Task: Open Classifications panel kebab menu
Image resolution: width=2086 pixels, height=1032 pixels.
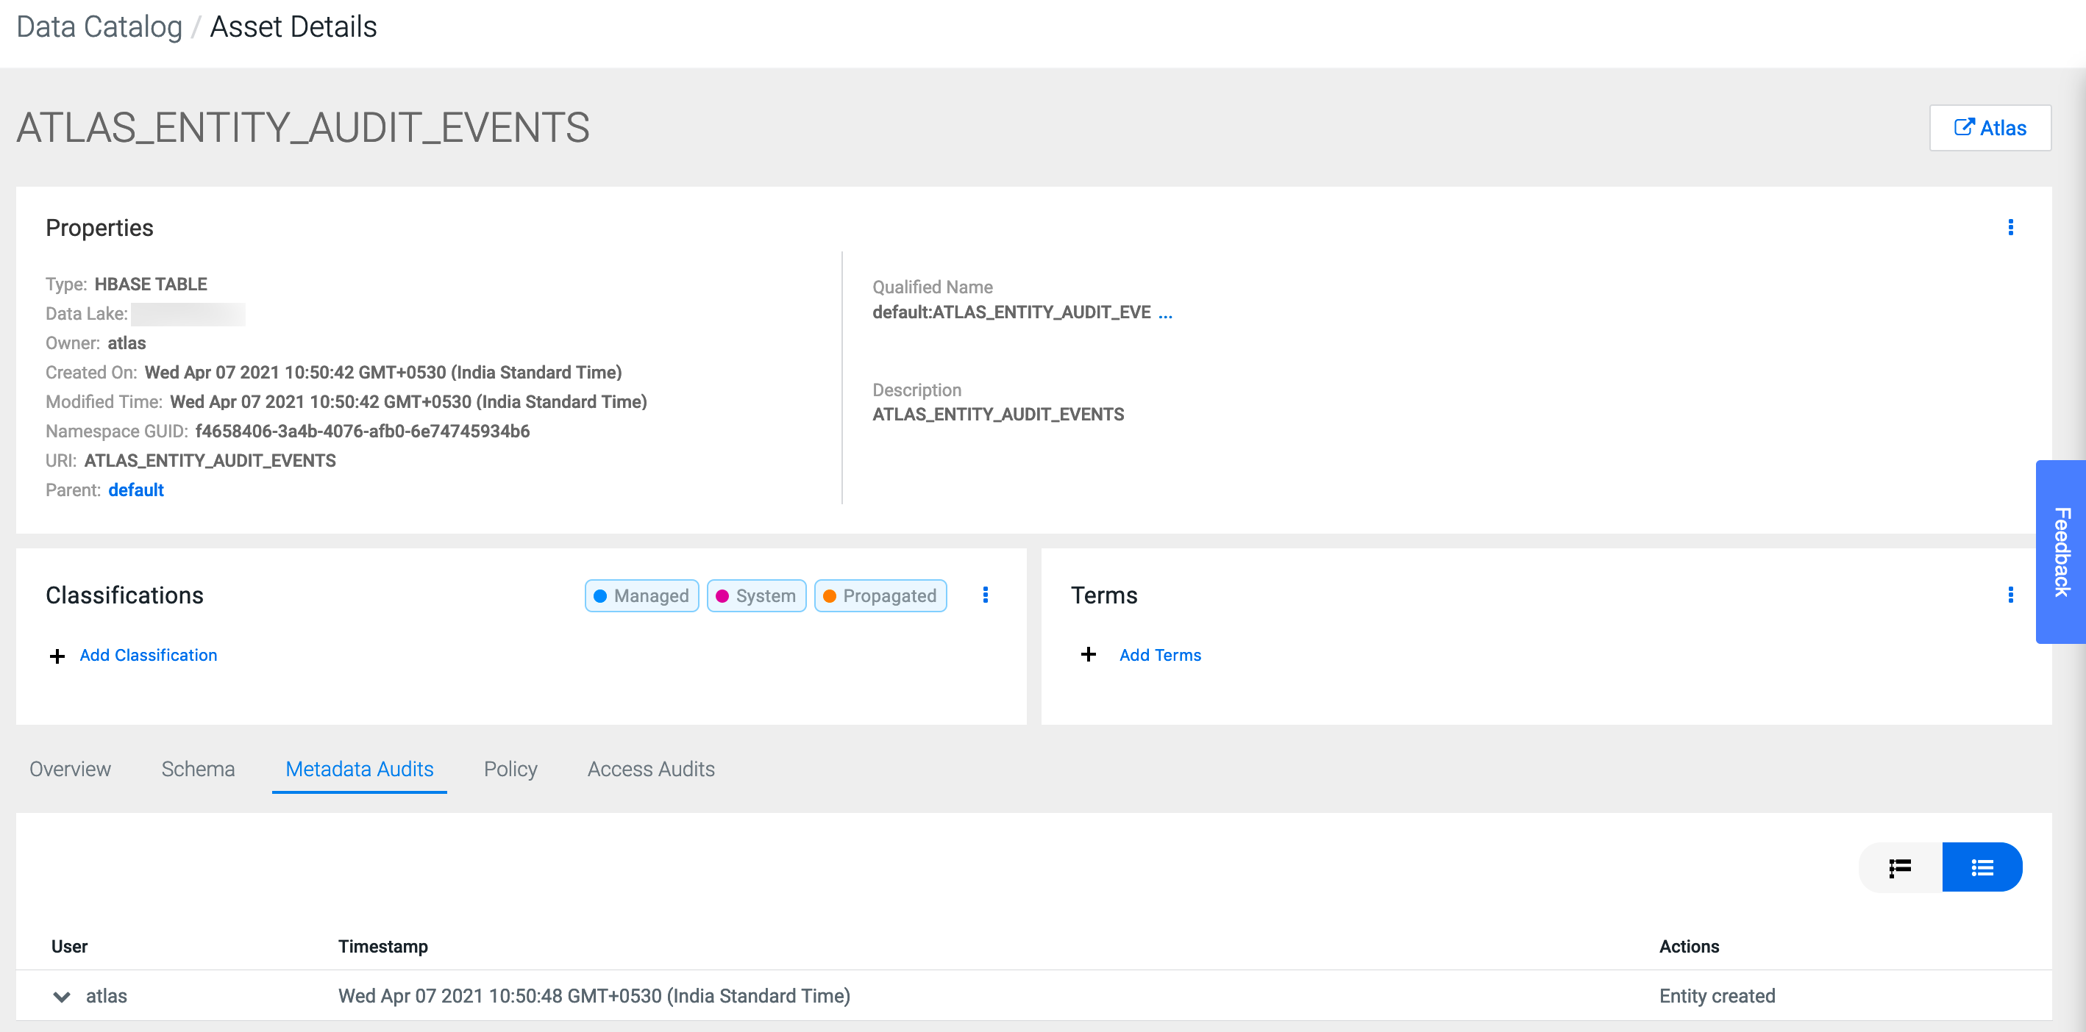Action: 985,595
